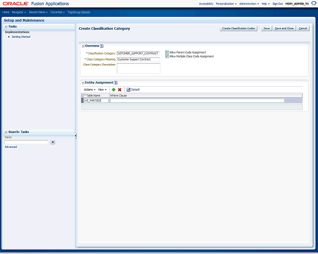Select the HZ_PARTIES row selector handle
The image size is (318, 254).
click(x=82, y=101)
